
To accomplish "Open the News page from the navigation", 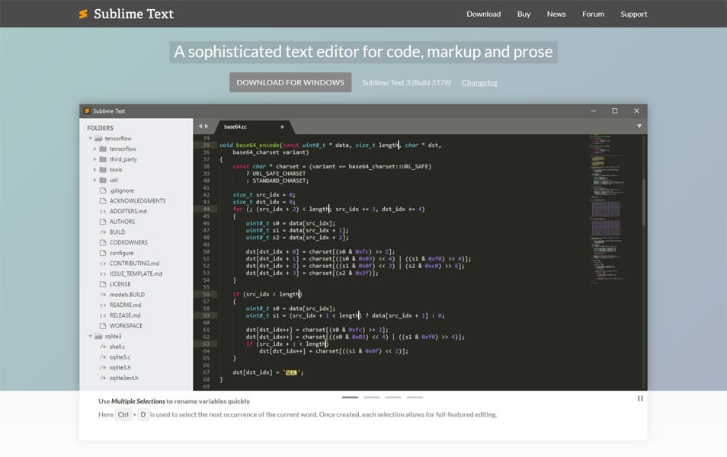I will click(x=556, y=14).
